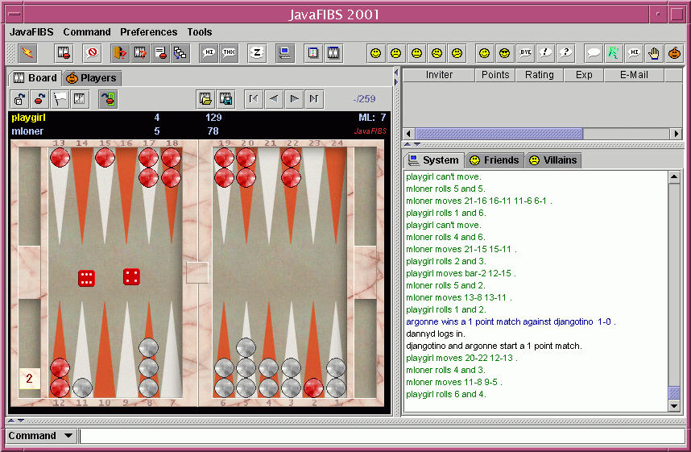Click the invitations horizontal scrollbar thumb

pos(499,134)
